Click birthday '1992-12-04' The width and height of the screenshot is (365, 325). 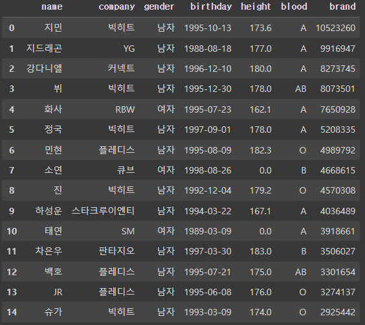click(x=208, y=191)
